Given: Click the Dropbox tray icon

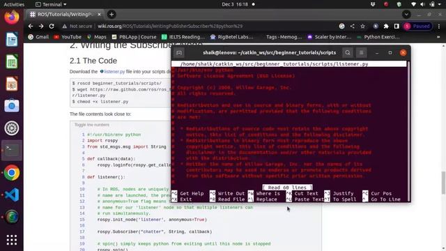Looking at the screenshot, I should [x=373, y=4].
